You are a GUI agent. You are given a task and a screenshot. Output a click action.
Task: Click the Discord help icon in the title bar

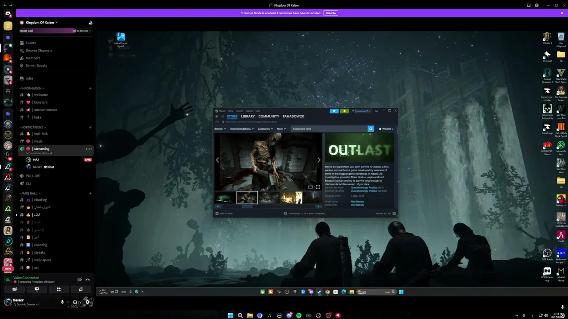[x=537, y=5]
